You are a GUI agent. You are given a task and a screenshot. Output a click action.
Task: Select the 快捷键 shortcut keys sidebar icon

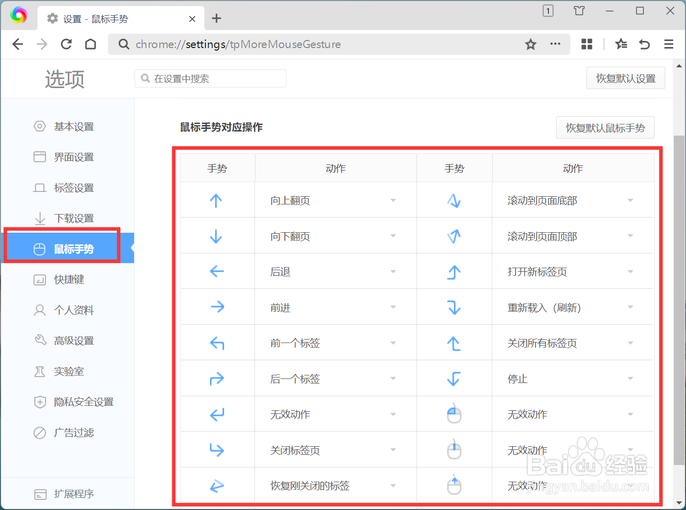pos(39,279)
